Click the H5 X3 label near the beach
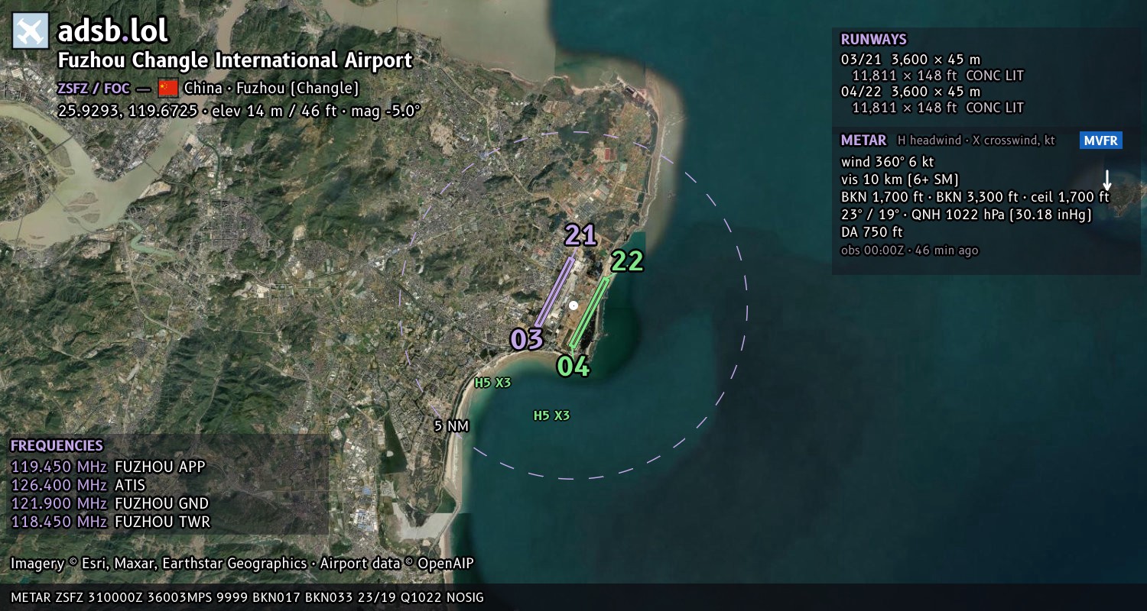 click(492, 383)
